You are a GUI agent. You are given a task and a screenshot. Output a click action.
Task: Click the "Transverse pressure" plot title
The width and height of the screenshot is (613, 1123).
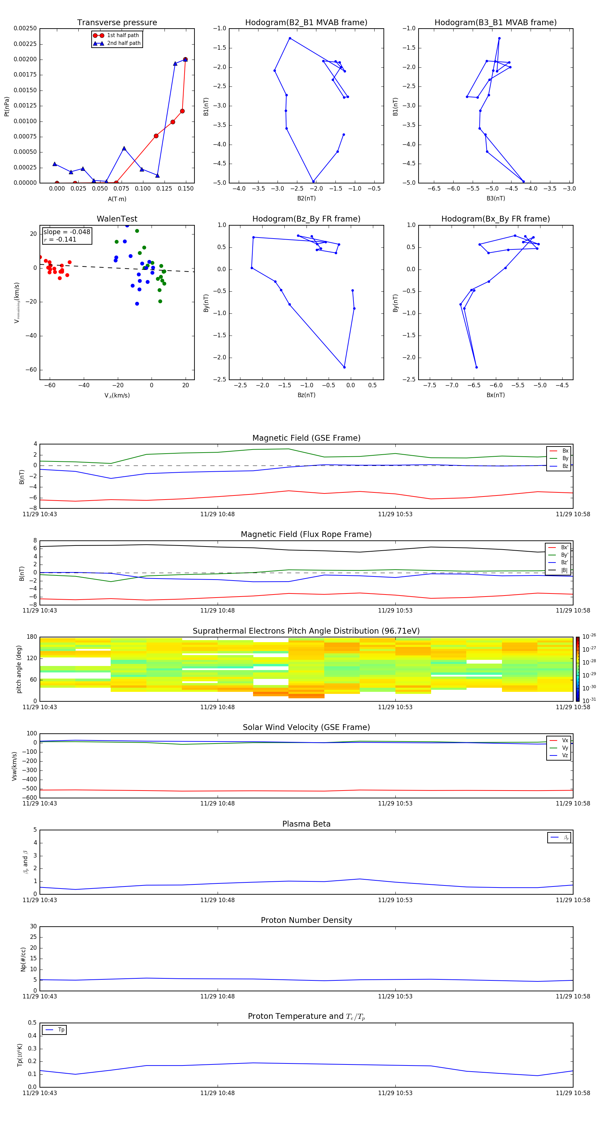(117, 23)
